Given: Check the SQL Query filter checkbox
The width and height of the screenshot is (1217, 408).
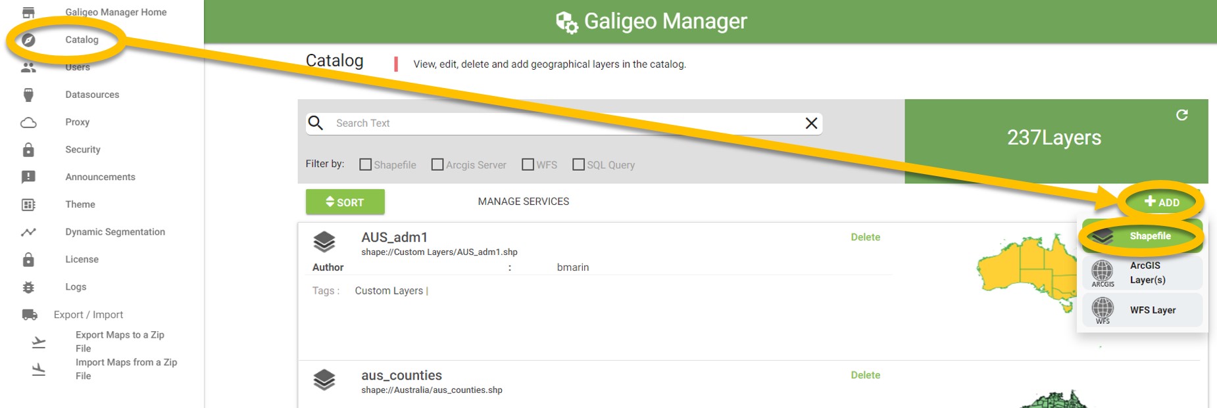Looking at the screenshot, I should 578,164.
